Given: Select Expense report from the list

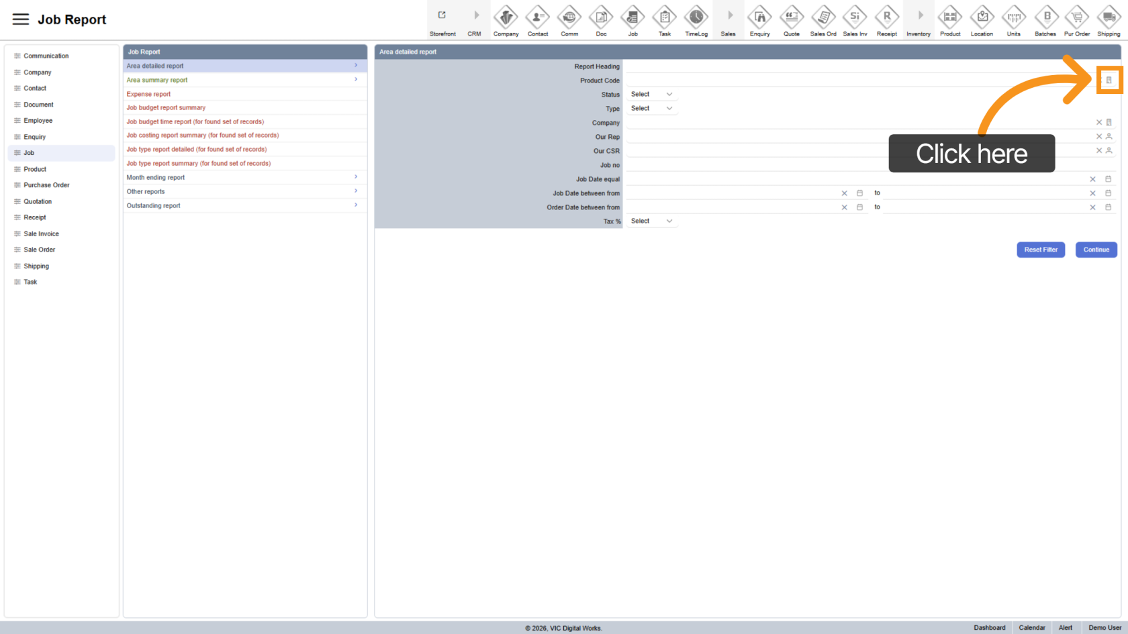Looking at the screenshot, I should [x=149, y=95].
